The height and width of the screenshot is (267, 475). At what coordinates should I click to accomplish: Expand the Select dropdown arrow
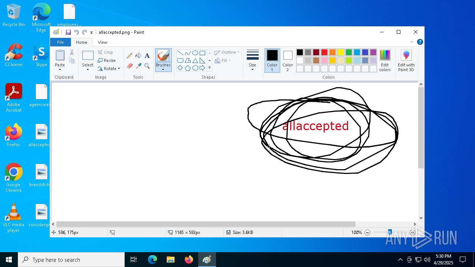(88, 69)
